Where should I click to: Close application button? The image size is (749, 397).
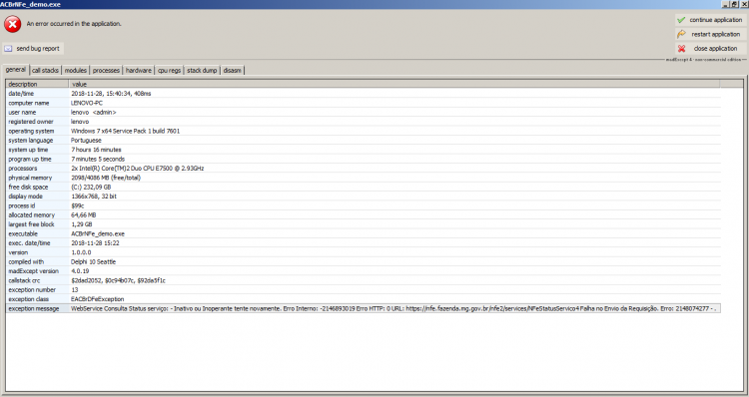click(x=710, y=49)
